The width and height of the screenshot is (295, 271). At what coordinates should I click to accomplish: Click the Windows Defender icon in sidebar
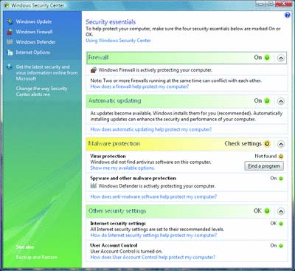10,42
